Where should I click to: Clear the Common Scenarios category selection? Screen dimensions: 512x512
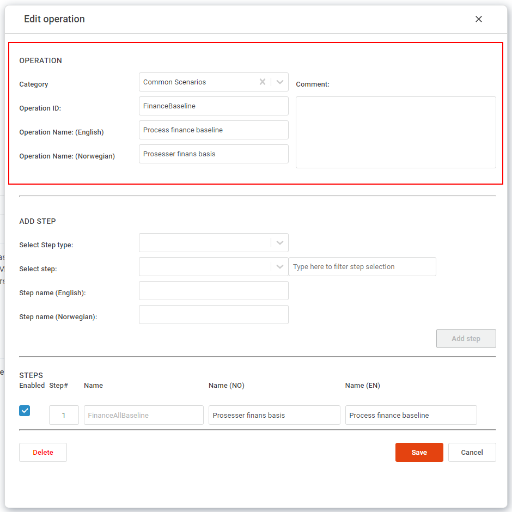pos(262,82)
